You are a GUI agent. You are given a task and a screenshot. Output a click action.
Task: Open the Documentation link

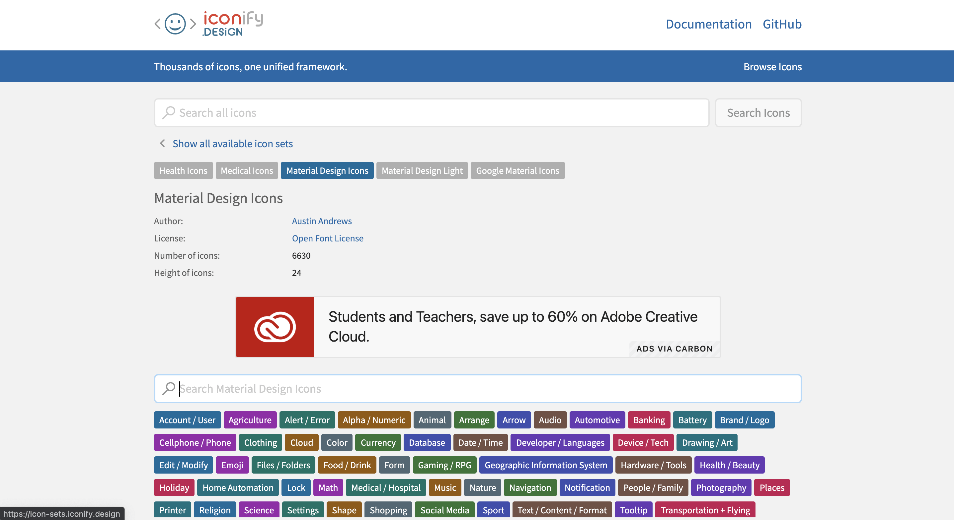(708, 24)
